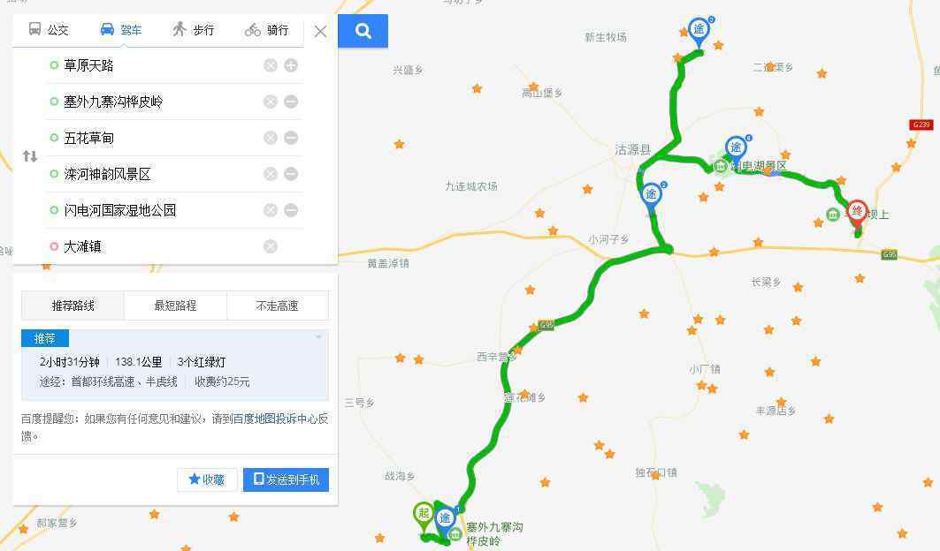Clear the 塞外九寨沟桦皮岭 waypoint entry
Viewport: 940px width, 551px height.
tap(271, 102)
